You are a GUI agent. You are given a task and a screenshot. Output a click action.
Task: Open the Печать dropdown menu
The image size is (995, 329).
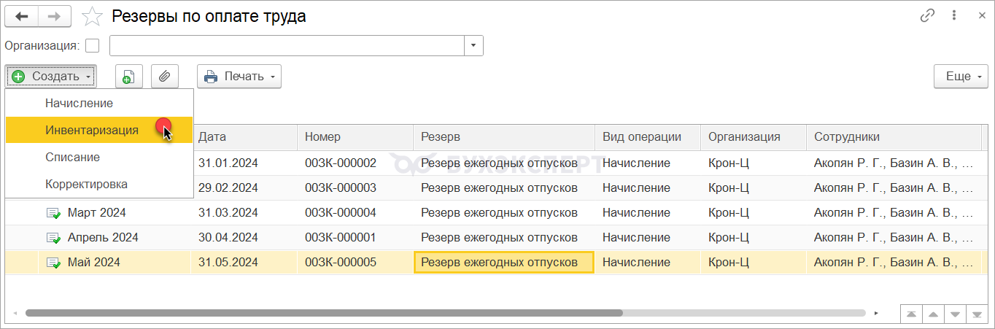pyautogui.click(x=239, y=77)
